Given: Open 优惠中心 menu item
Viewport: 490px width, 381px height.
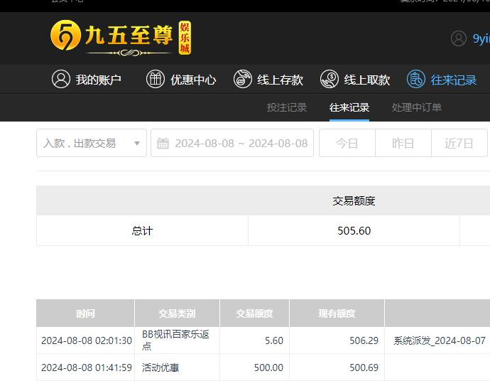Looking at the screenshot, I should point(181,79).
